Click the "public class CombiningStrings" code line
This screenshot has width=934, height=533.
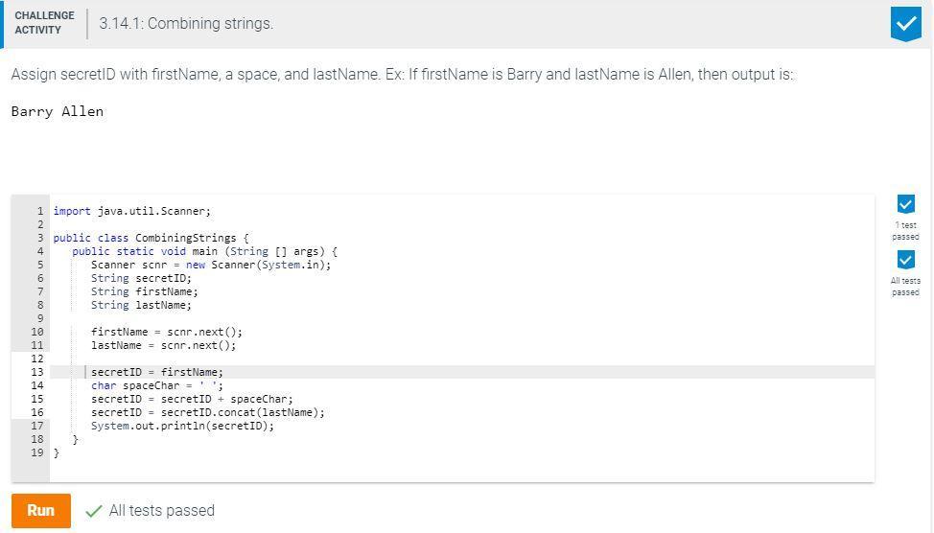click(151, 238)
